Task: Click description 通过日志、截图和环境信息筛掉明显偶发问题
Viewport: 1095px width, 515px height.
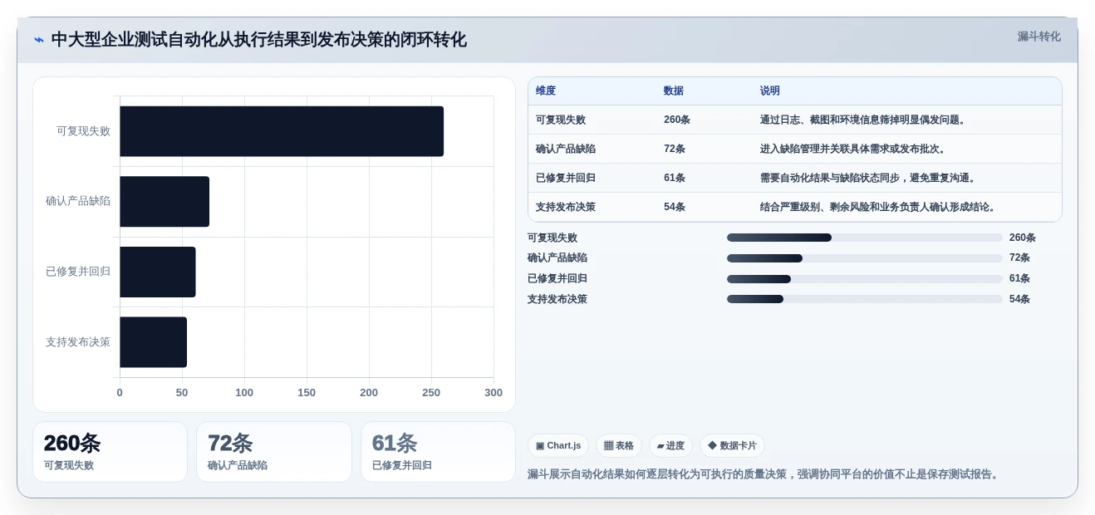Action: point(864,120)
